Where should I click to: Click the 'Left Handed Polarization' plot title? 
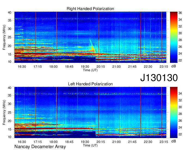pos(90,84)
